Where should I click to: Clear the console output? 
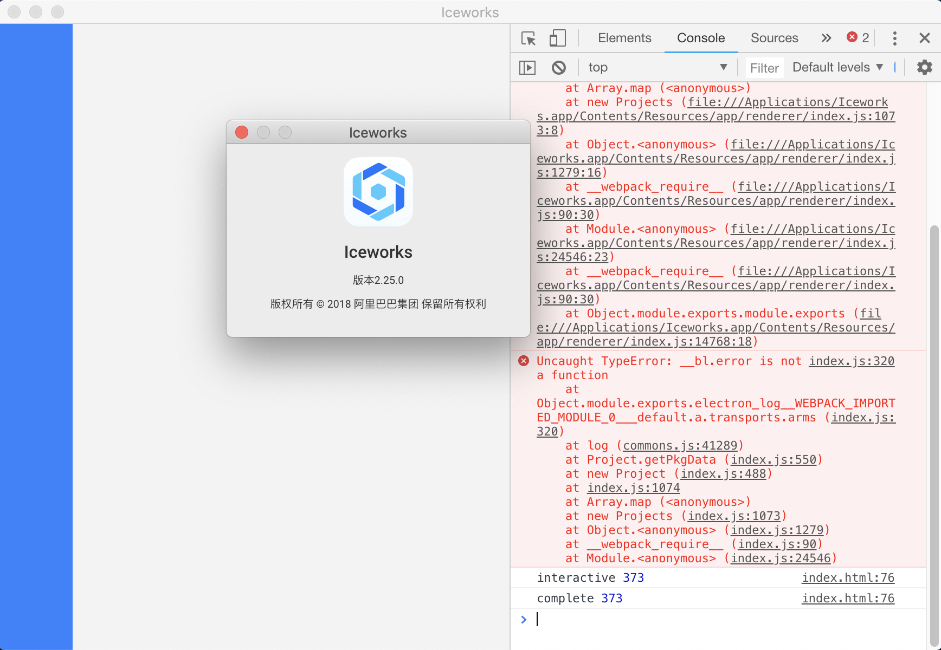click(559, 67)
